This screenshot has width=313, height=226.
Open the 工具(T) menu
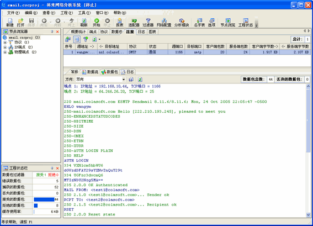point(84,13)
